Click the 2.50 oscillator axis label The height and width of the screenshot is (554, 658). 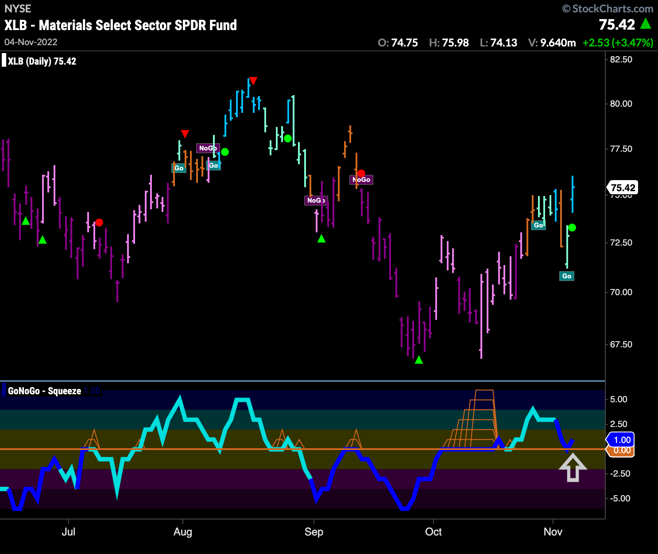(x=619, y=424)
